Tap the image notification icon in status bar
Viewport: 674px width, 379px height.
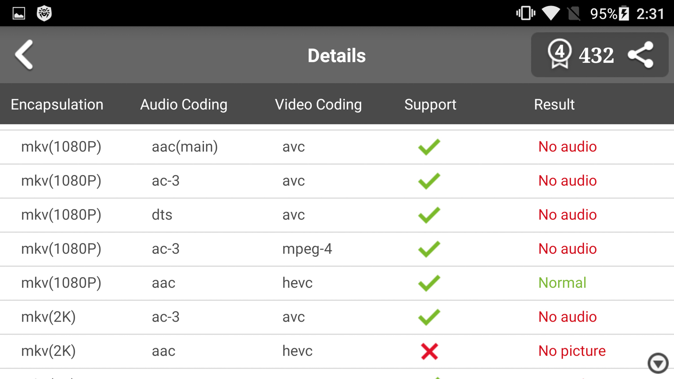pyautogui.click(x=19, y=13)
